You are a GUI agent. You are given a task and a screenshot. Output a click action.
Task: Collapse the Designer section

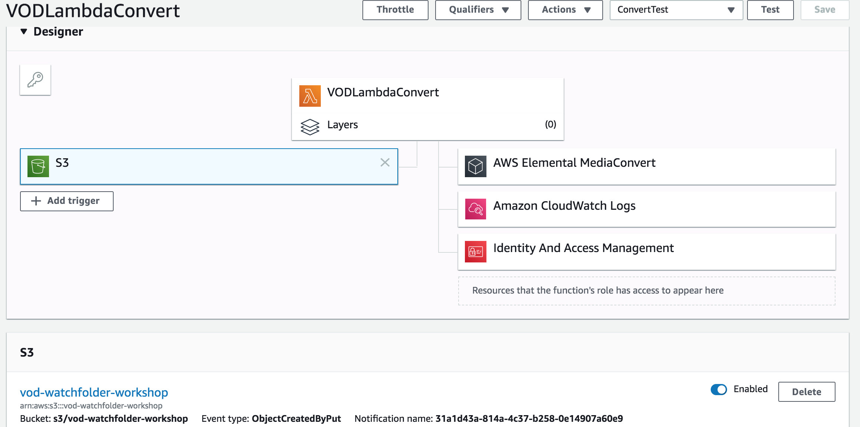24,32
